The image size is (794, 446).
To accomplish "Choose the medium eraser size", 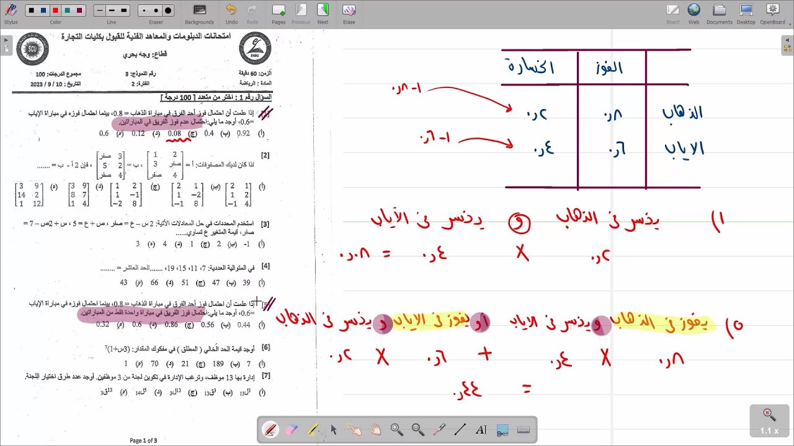I will click(156, 11).
